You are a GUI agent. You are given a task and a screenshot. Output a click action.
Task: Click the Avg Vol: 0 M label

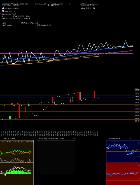88,5
